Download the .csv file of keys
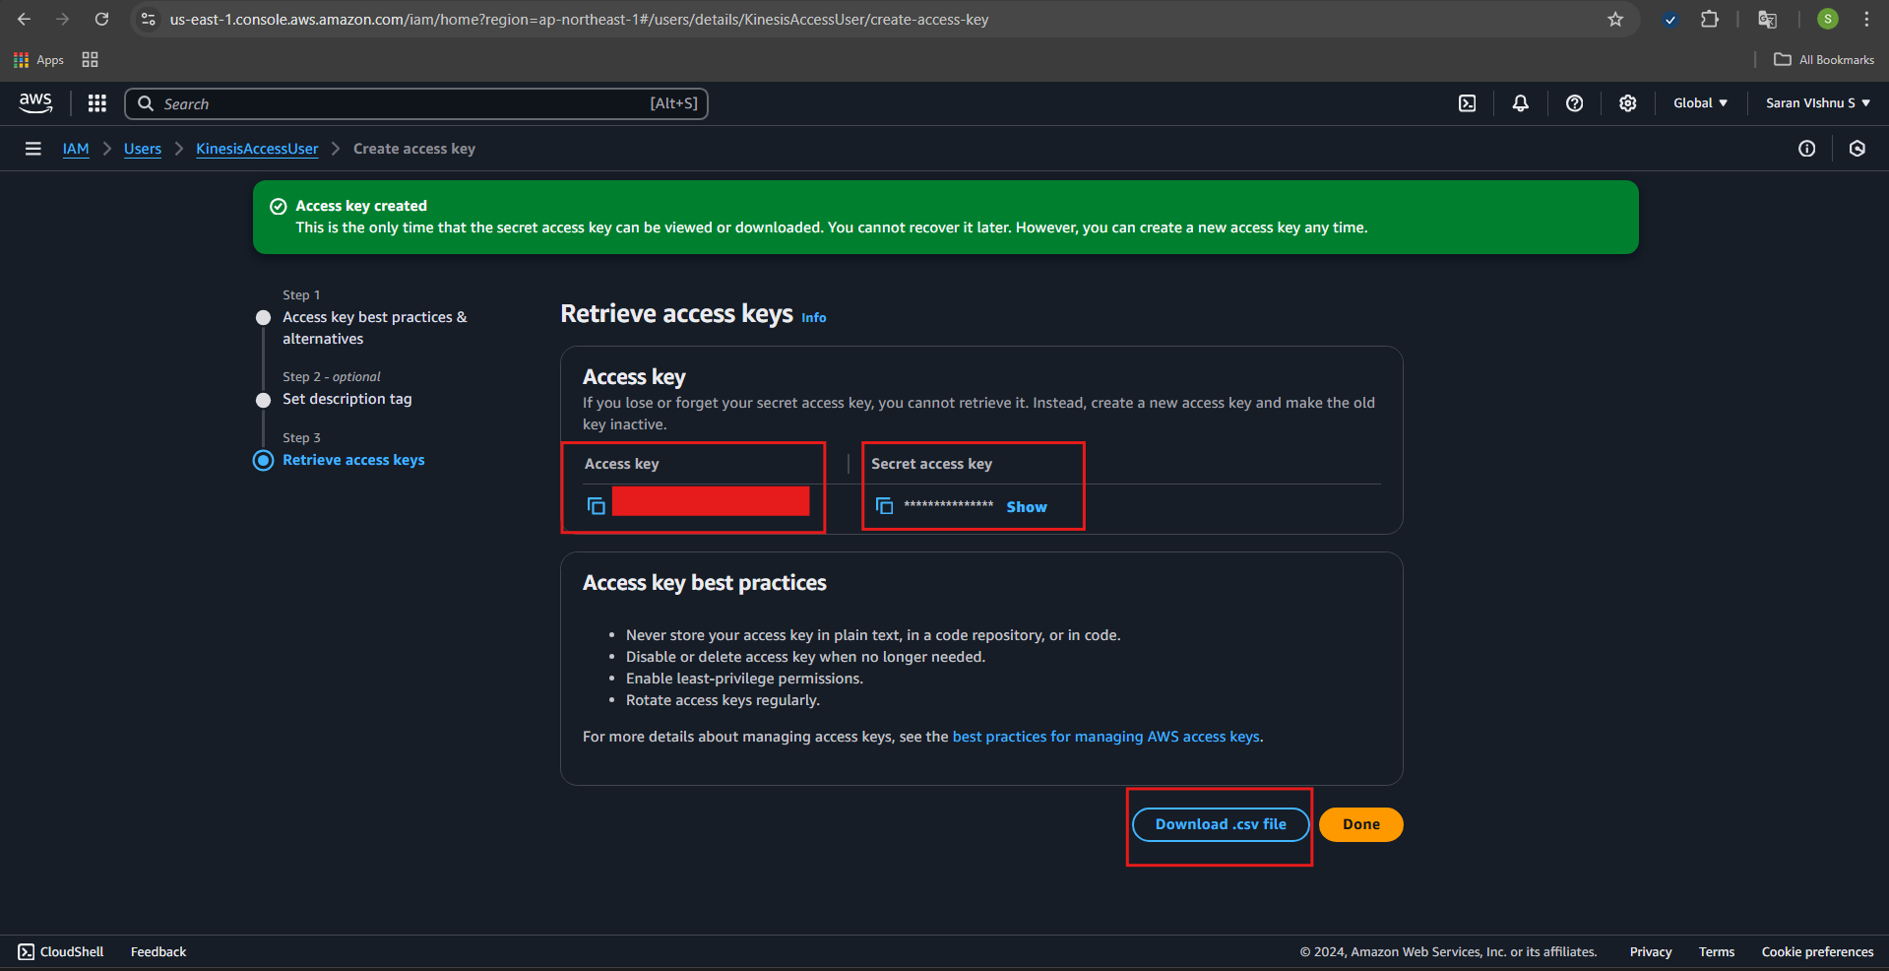 click(x=1220, y=824)
